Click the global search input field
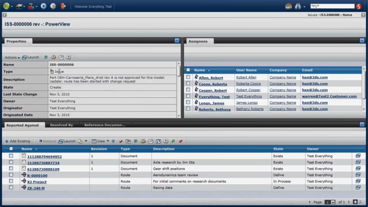This screenshot has width=368, height=207. (333, 6)
